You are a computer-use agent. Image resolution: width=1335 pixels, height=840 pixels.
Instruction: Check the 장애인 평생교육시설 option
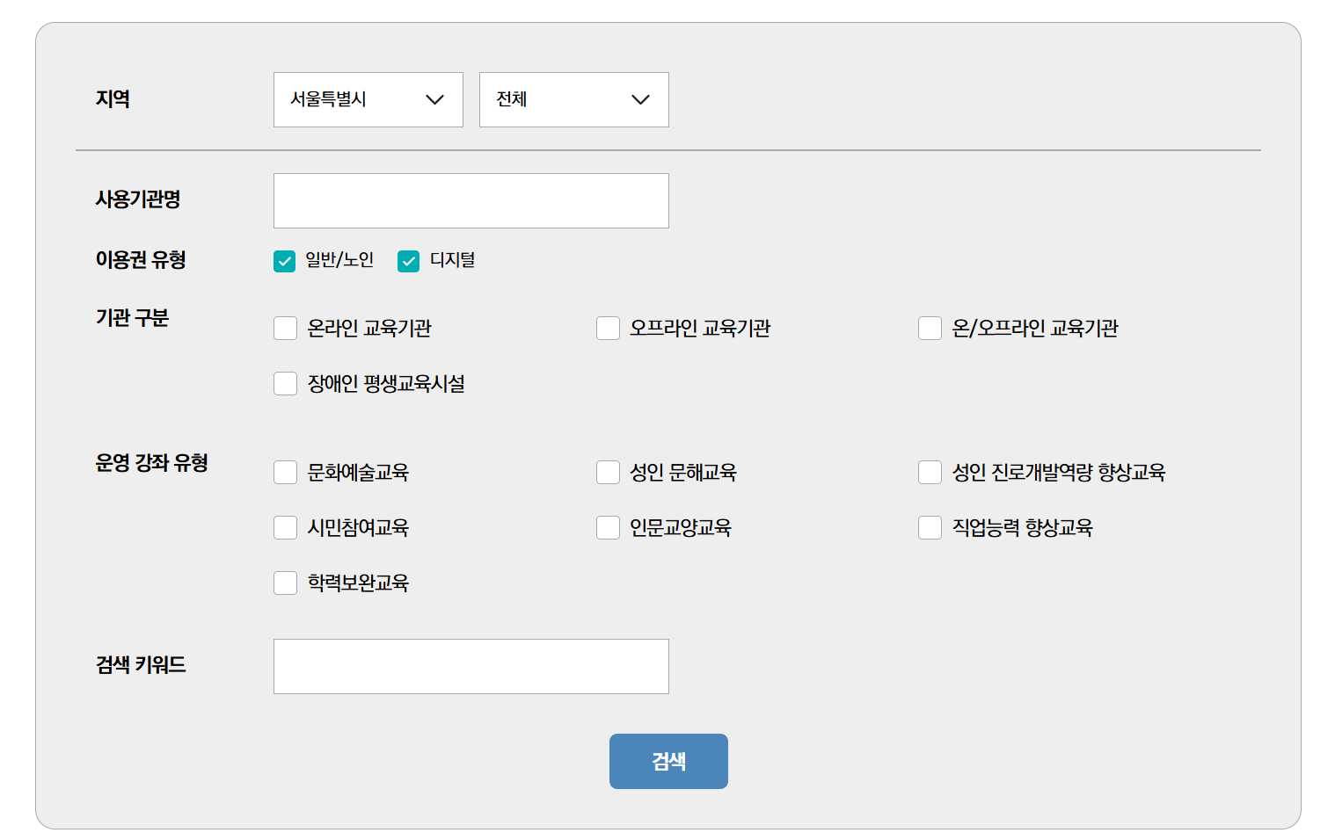pyautogui.click(x=285, y=383)
